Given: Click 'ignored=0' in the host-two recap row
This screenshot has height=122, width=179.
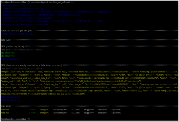Looking at the screenshot, I should 116,113.
